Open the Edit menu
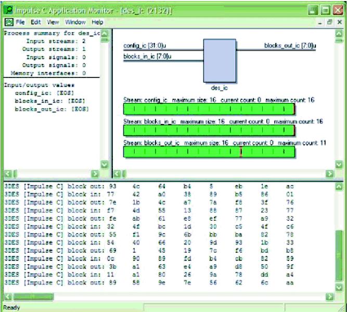Screen dimensions: 347x312 click(x=35, y=22)
